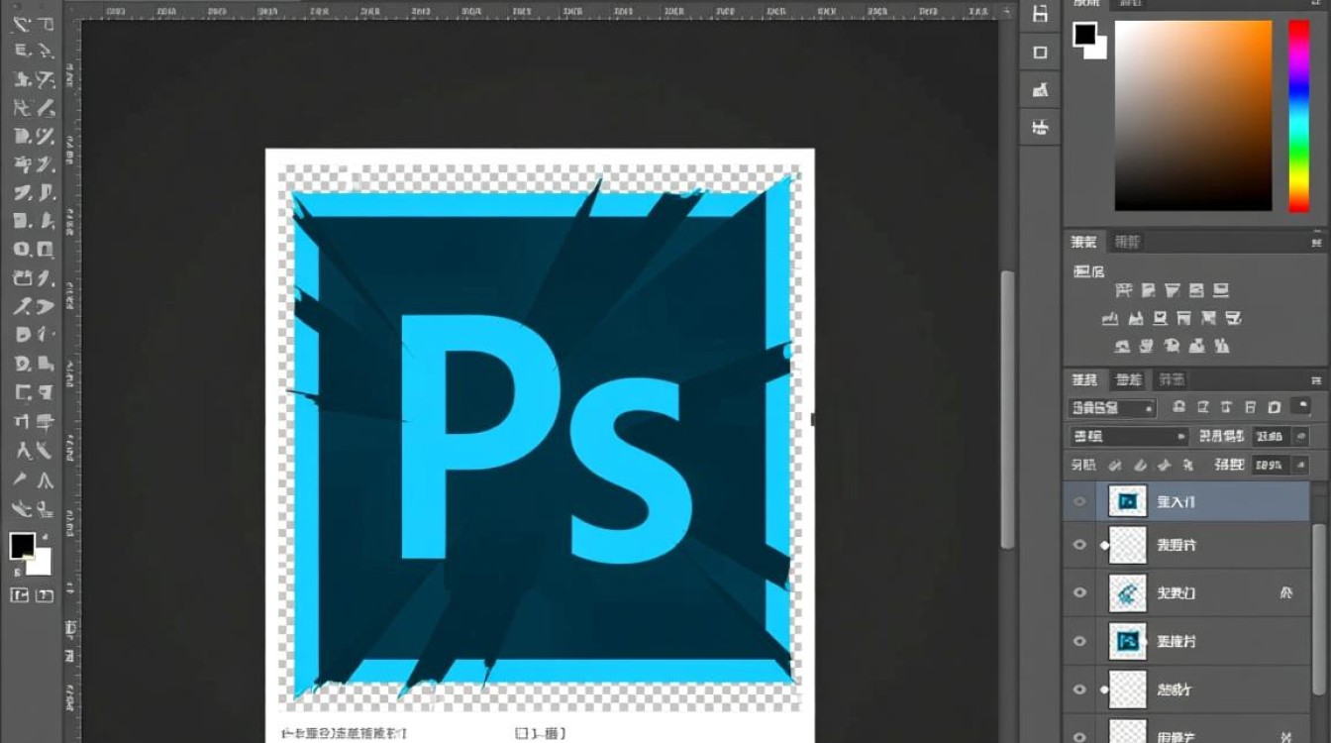Click the canvas area vertical scrollbar

pos(1008,409)
